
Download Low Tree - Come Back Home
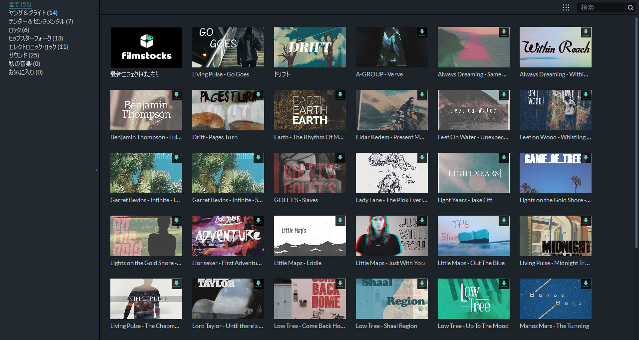click(340, 284)
